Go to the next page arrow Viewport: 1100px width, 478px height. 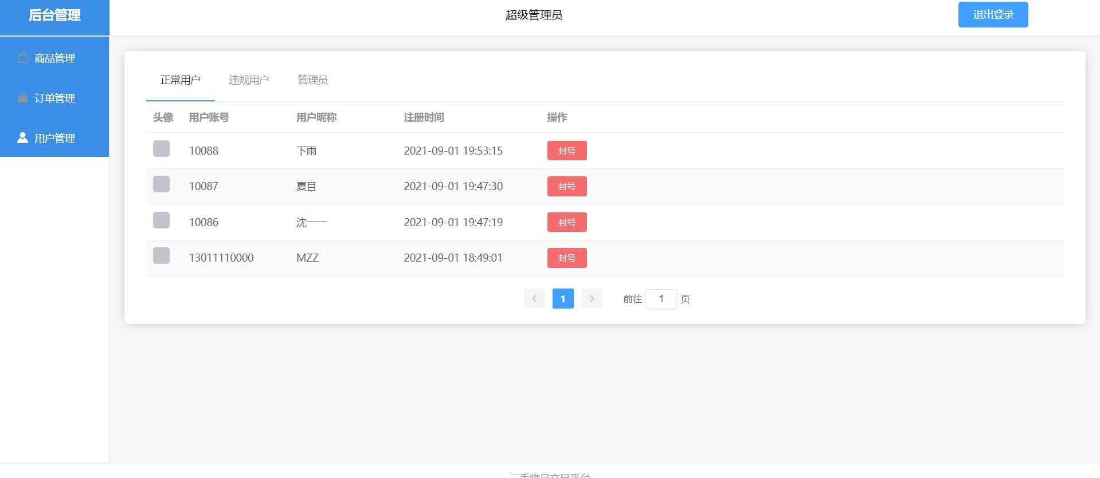point(592,298)
